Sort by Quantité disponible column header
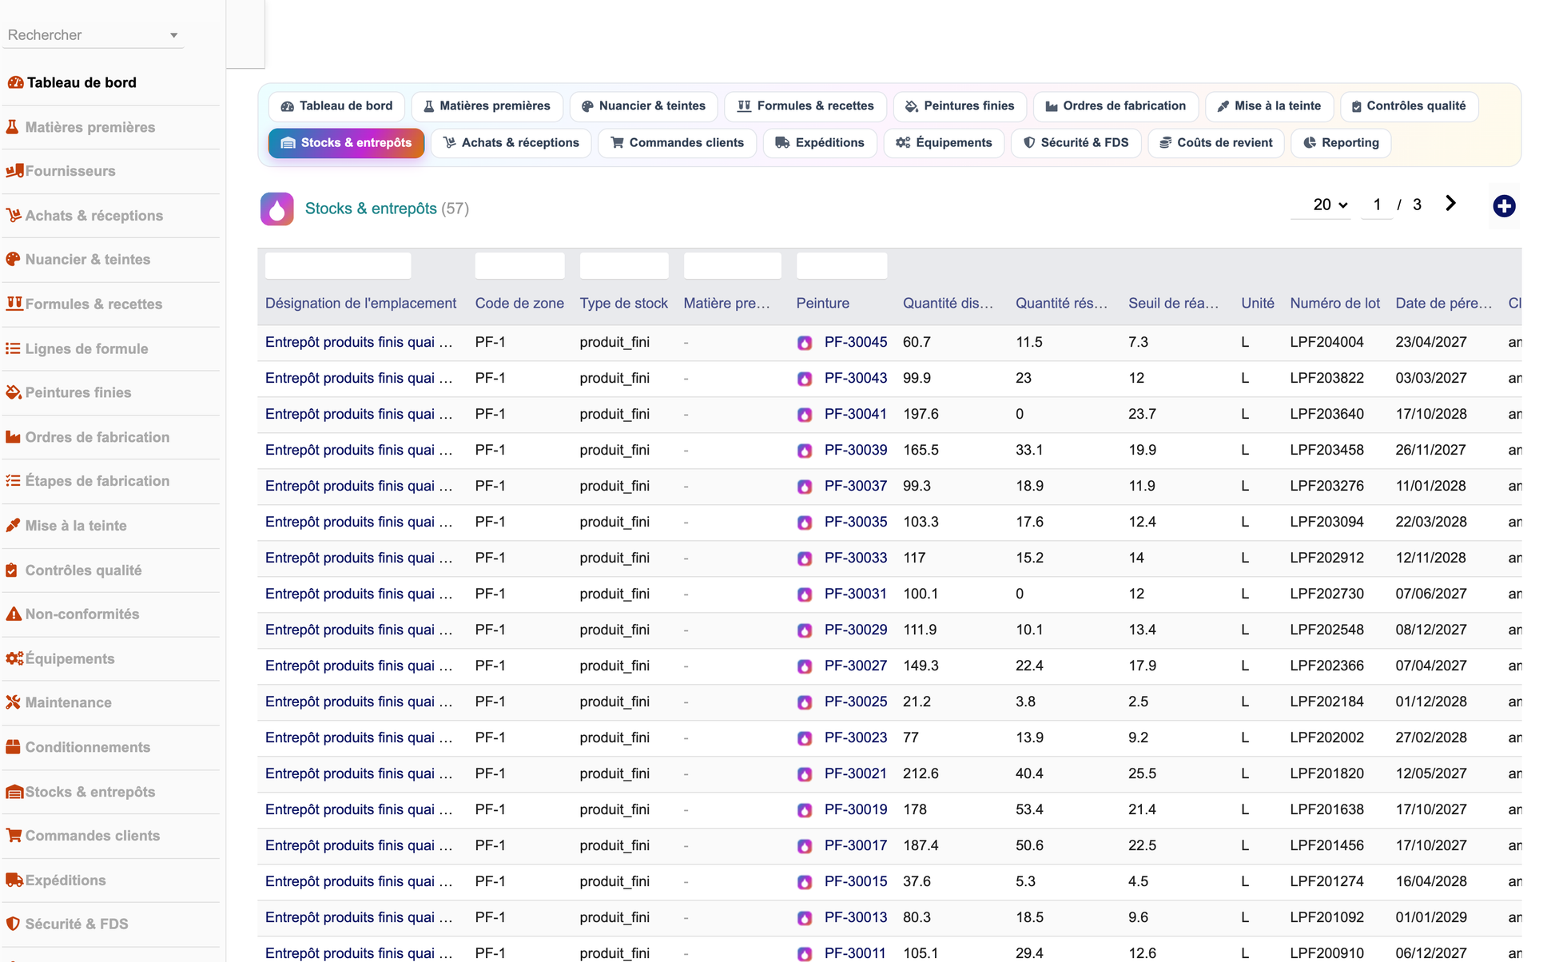The image size is (1555, 962). click(949, 304)
